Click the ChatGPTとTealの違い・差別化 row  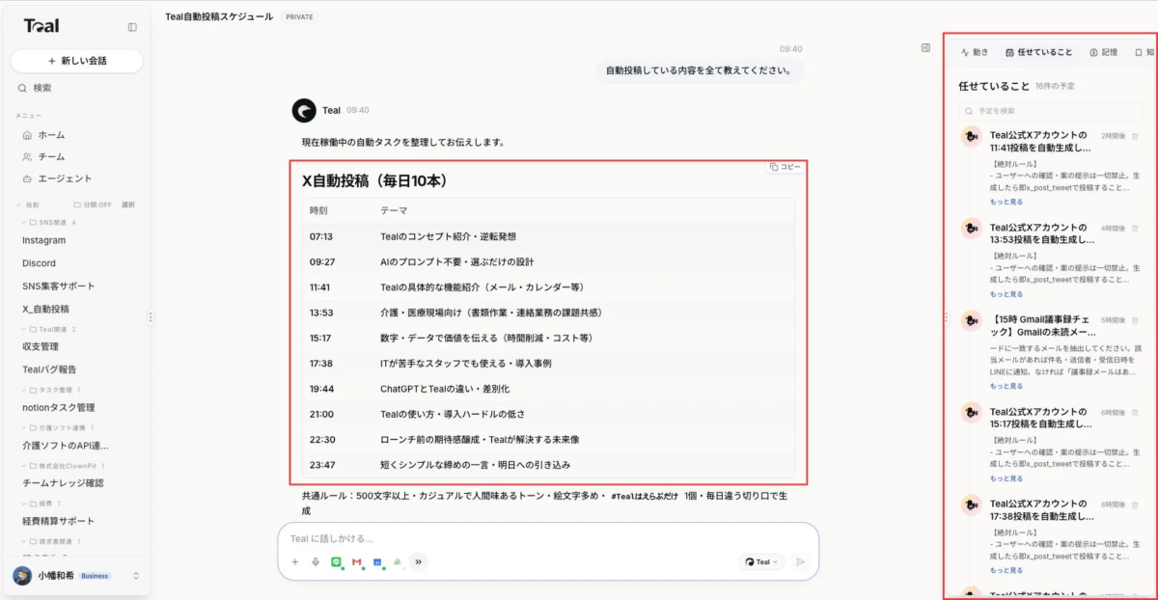pos(548,389)
